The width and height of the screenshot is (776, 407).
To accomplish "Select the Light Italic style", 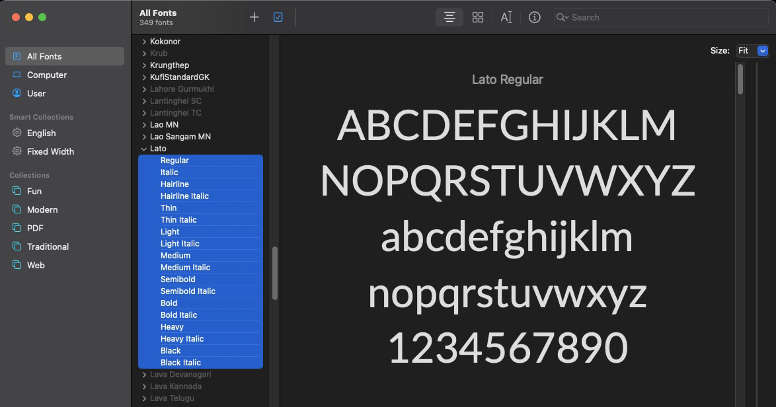I will (200, 243).
